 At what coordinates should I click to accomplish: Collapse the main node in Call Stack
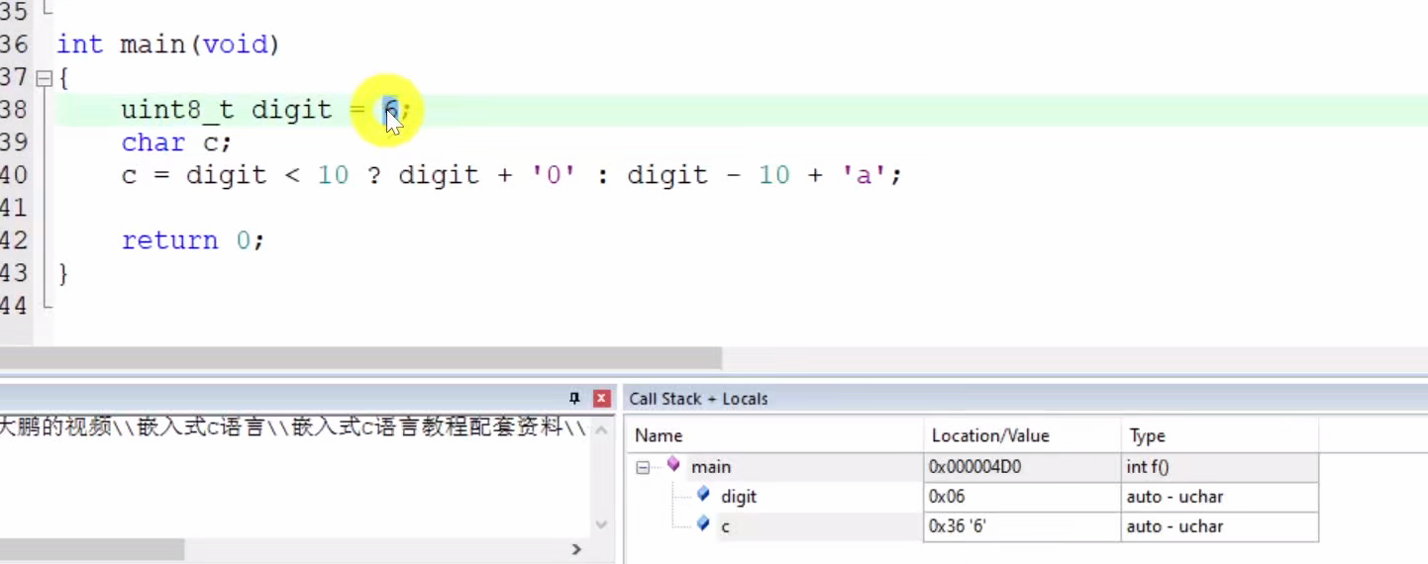pos(643,467)
